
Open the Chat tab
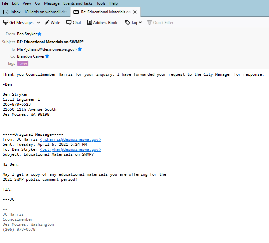click(x=74, y=22)
